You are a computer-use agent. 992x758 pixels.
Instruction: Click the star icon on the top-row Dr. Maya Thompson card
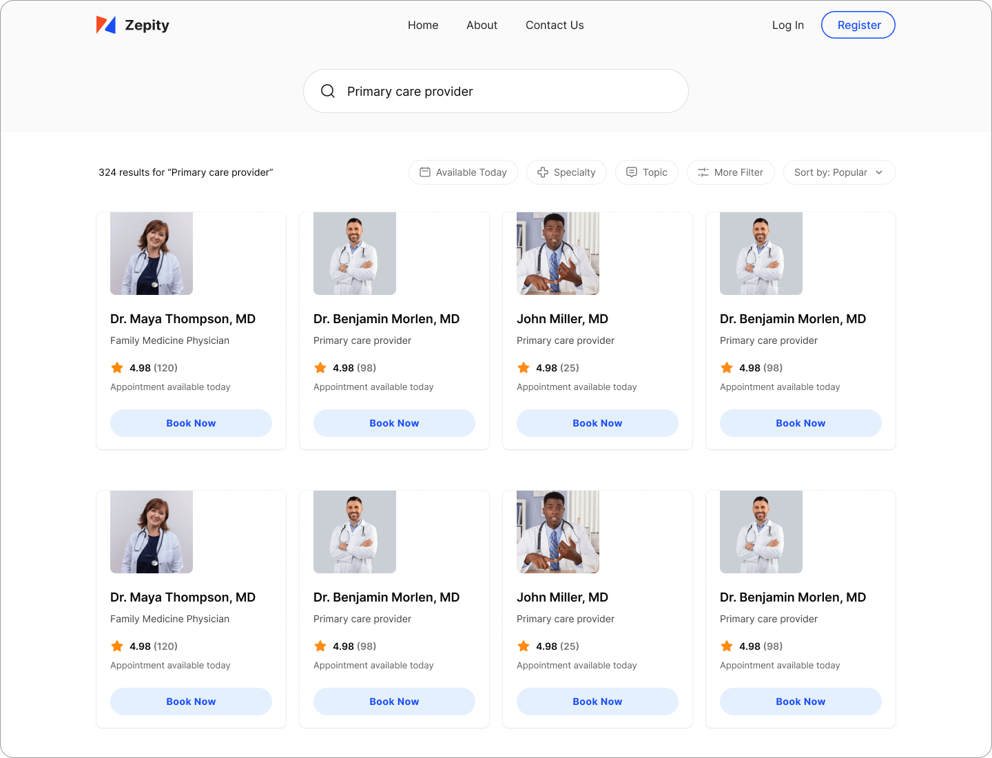[117, 368]
